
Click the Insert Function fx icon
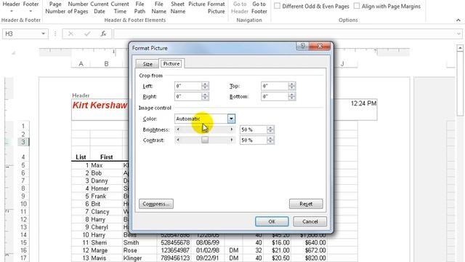[x=103, y=33]
